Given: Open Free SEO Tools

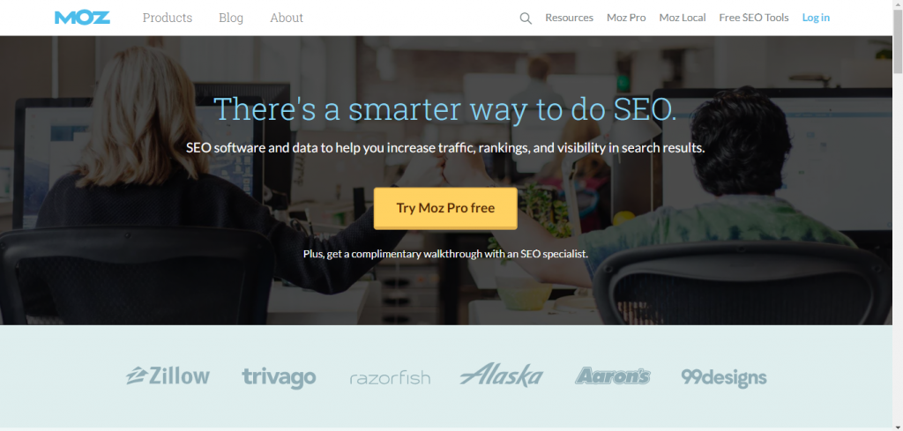Looking at the screenshot, I should [x=754, y=18].
